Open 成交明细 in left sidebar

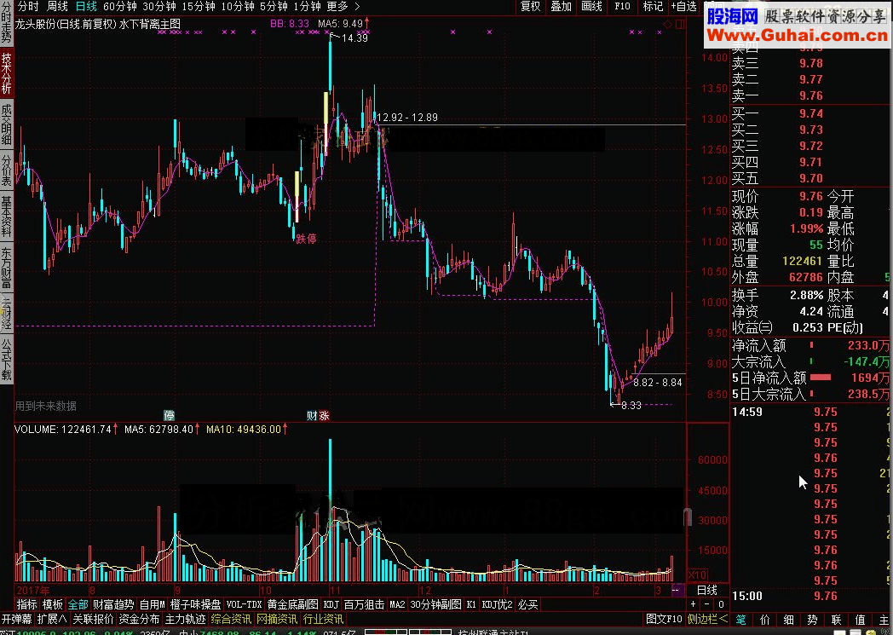(6, 124)
